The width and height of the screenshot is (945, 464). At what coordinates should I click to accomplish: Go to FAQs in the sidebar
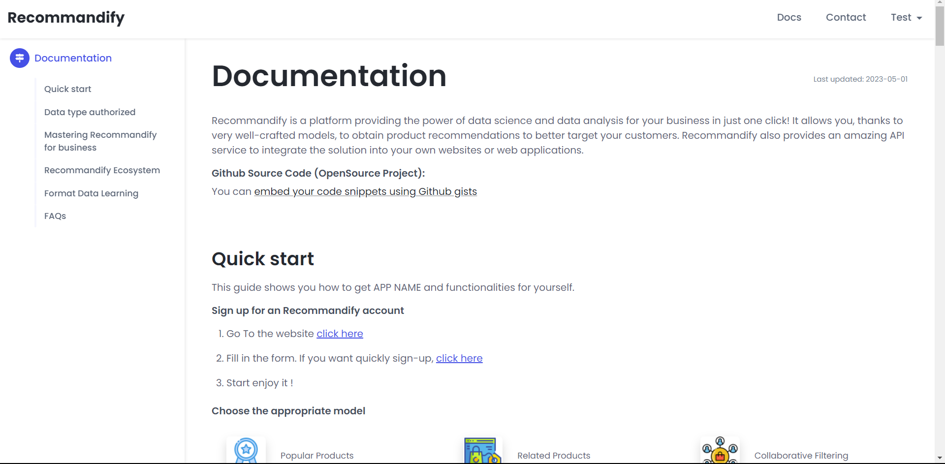(x=55, y=216)
